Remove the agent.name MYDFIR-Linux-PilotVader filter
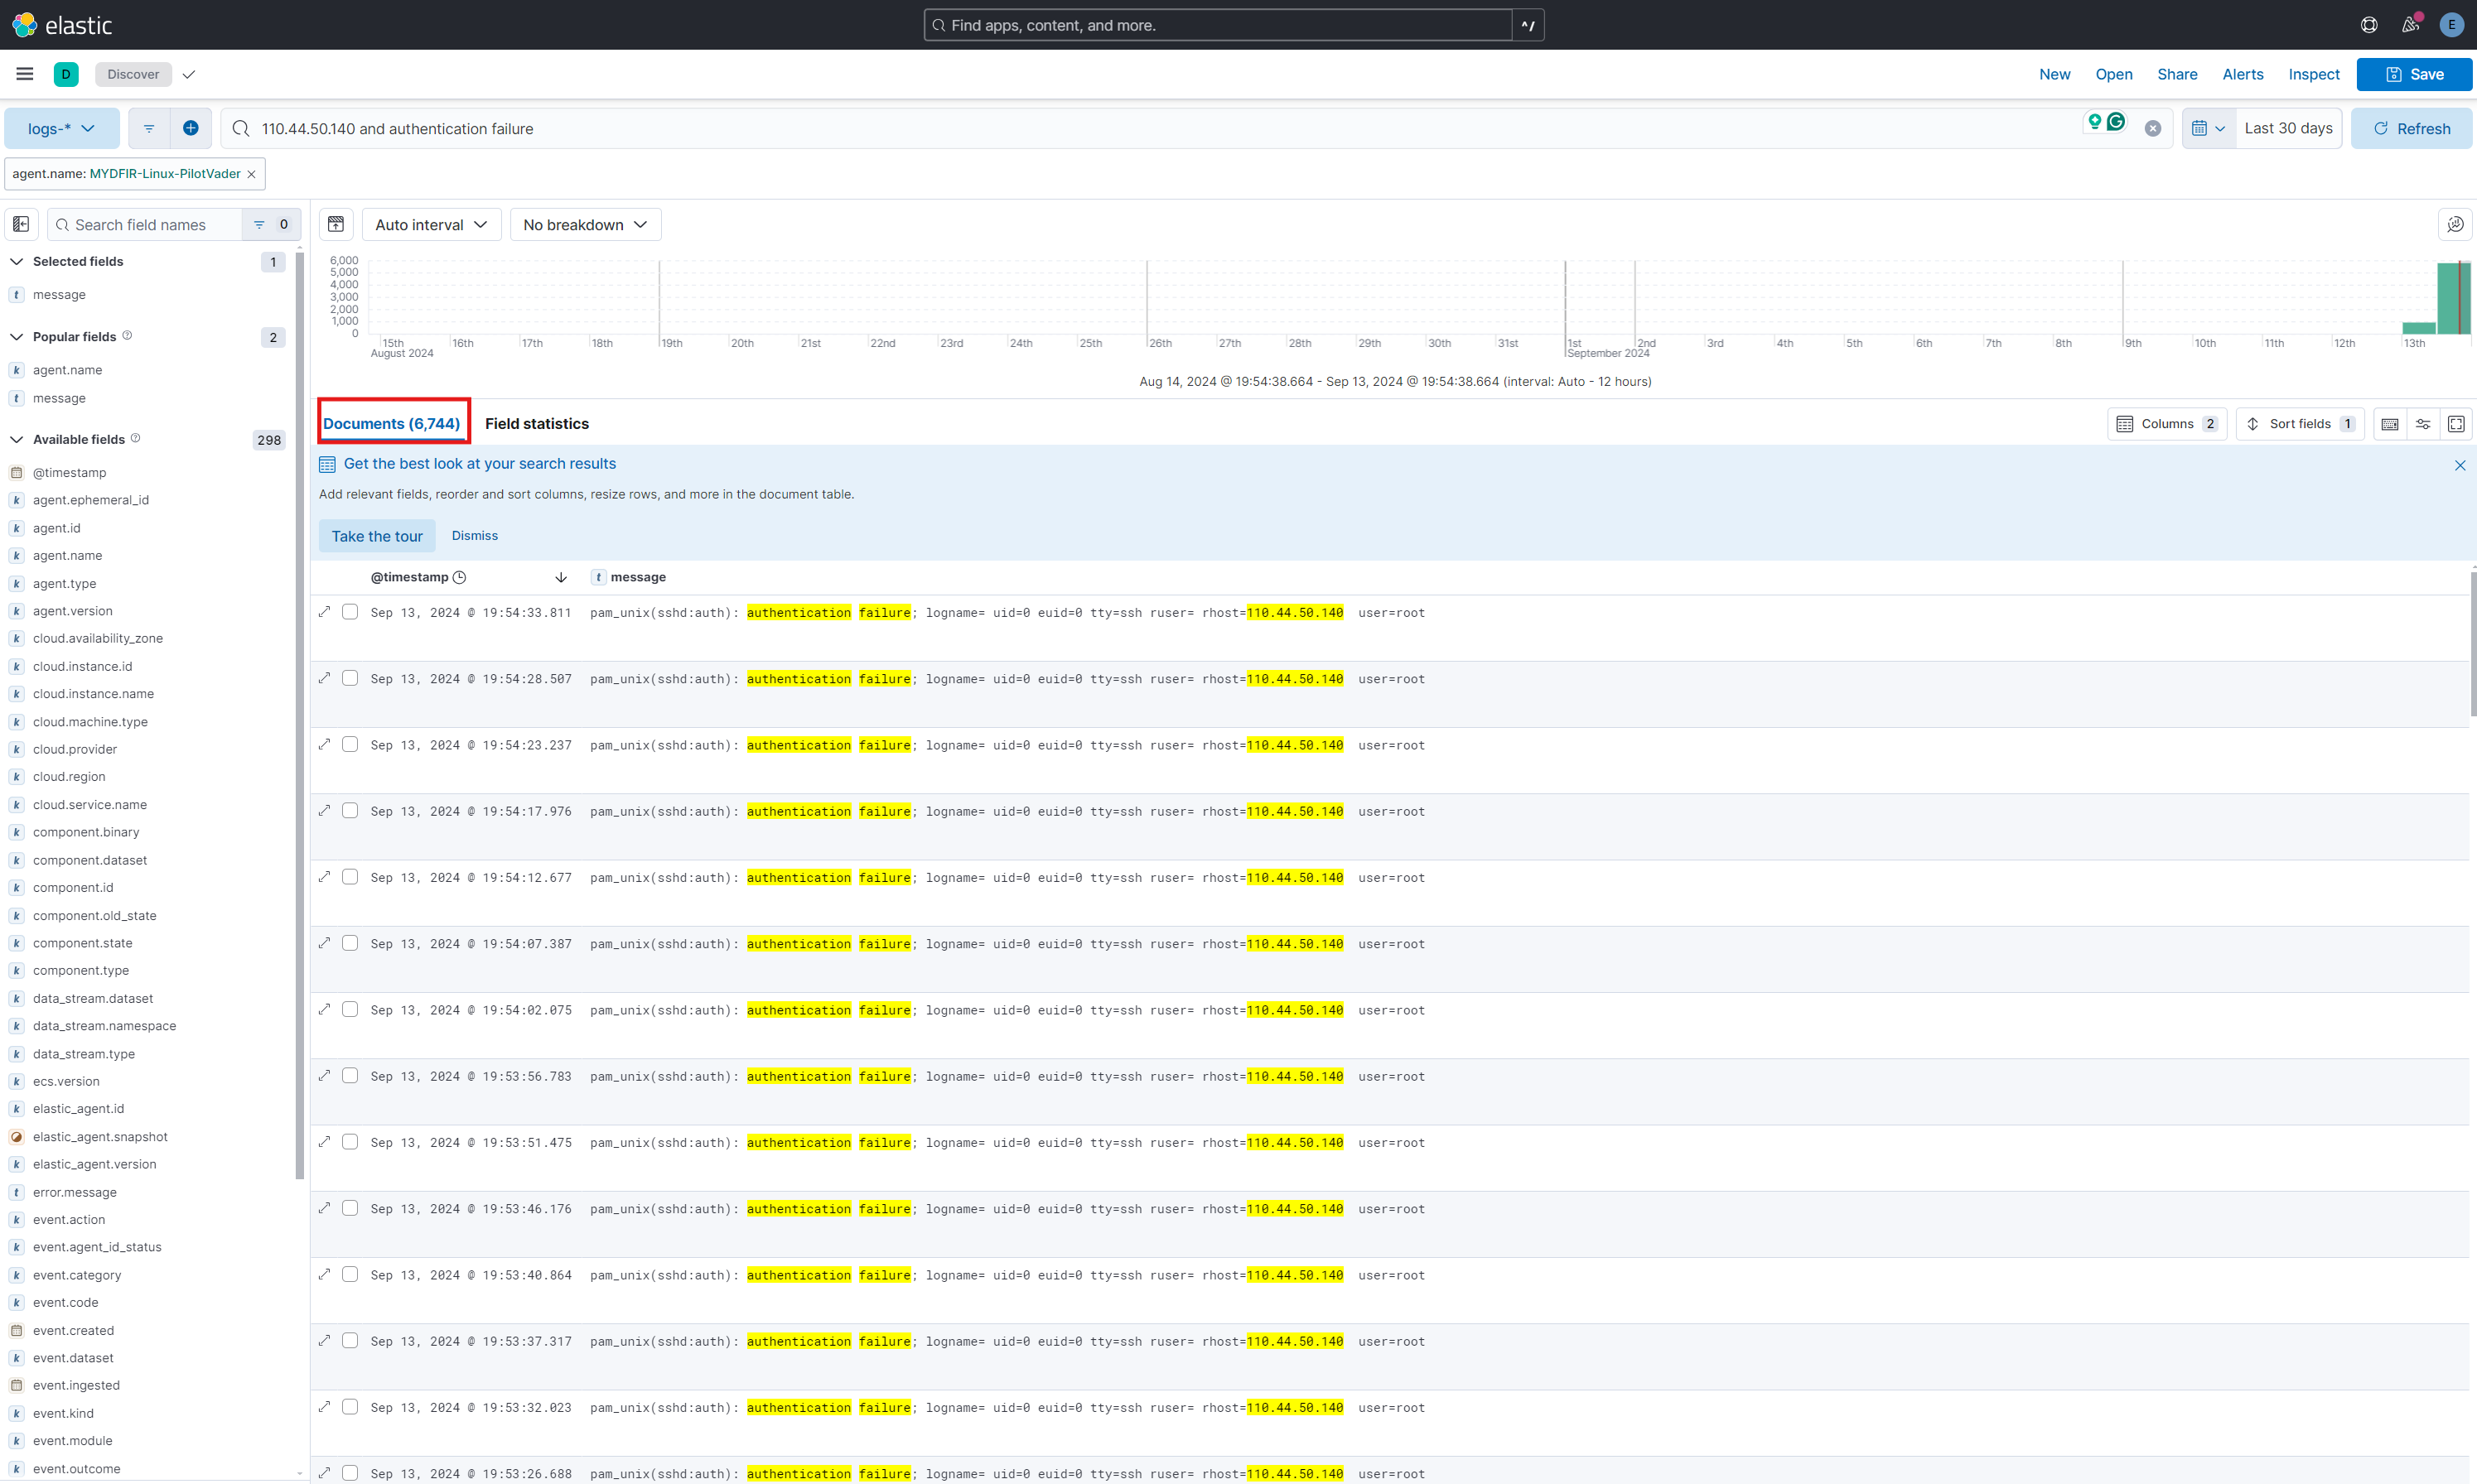This screenshot has height=1484, width=2477. 251,174
